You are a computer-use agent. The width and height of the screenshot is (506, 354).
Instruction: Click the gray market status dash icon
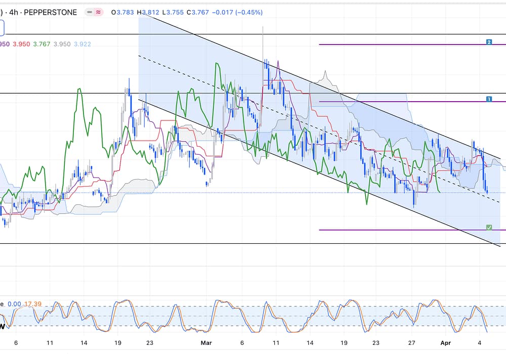click(x=91, y=12)
